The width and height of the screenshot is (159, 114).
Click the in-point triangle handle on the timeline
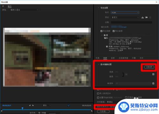pos(2,111)
